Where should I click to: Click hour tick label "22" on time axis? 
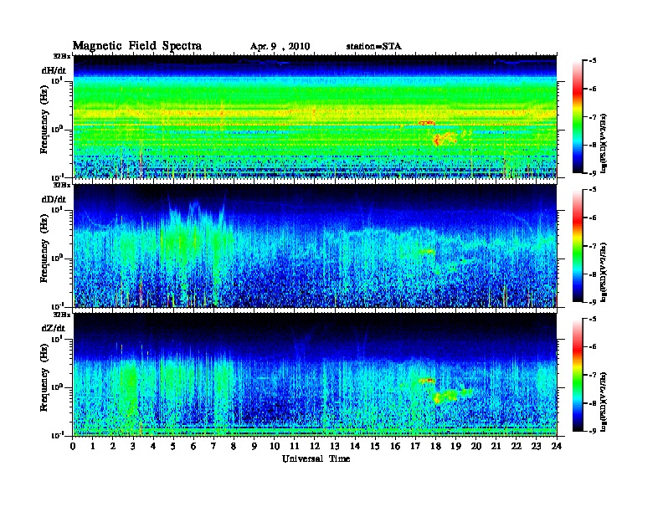[x=517, y=447]
